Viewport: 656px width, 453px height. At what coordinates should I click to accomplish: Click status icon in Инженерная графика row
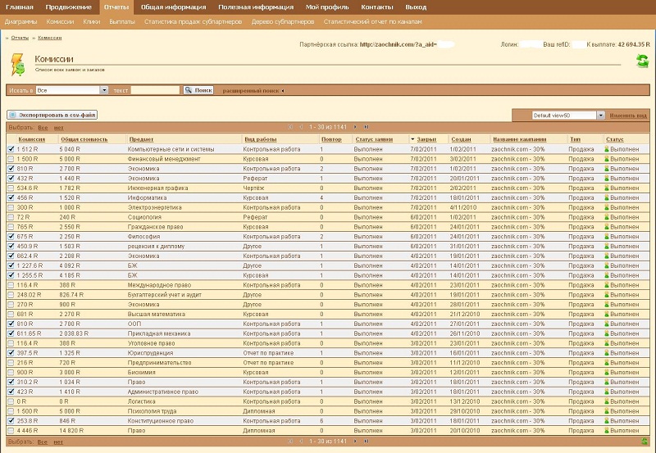(607, 188)
